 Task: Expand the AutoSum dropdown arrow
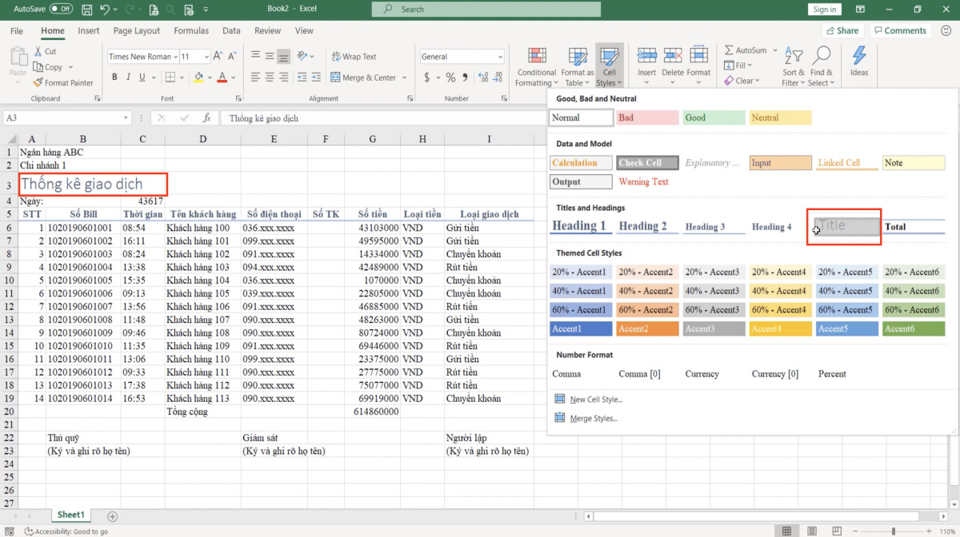[x=774, y=50]
